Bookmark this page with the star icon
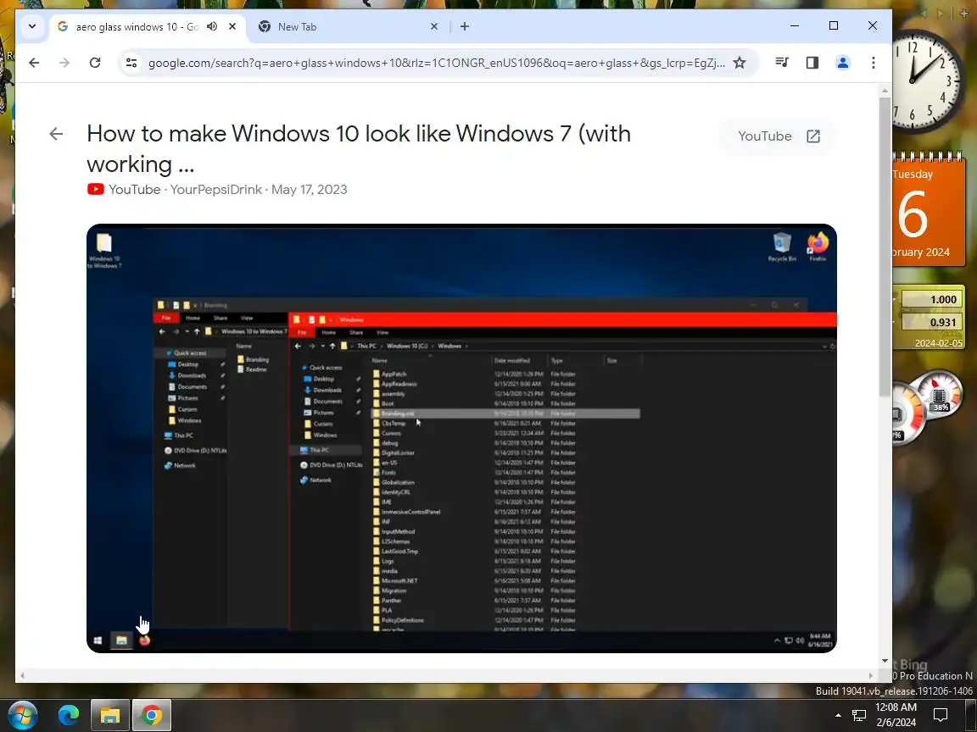The height and width of the screenshot is (732, 977). (740, 63)
